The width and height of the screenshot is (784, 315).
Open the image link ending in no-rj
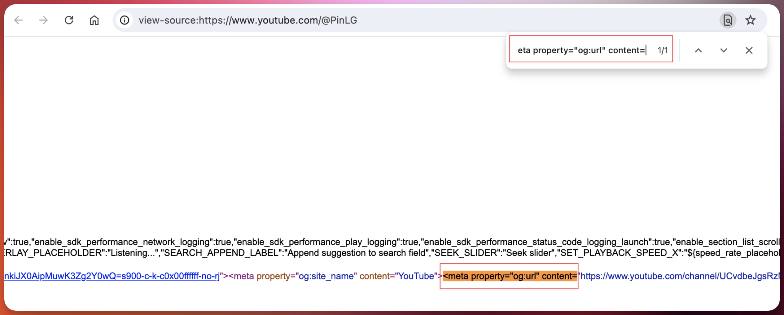point(112,276)
